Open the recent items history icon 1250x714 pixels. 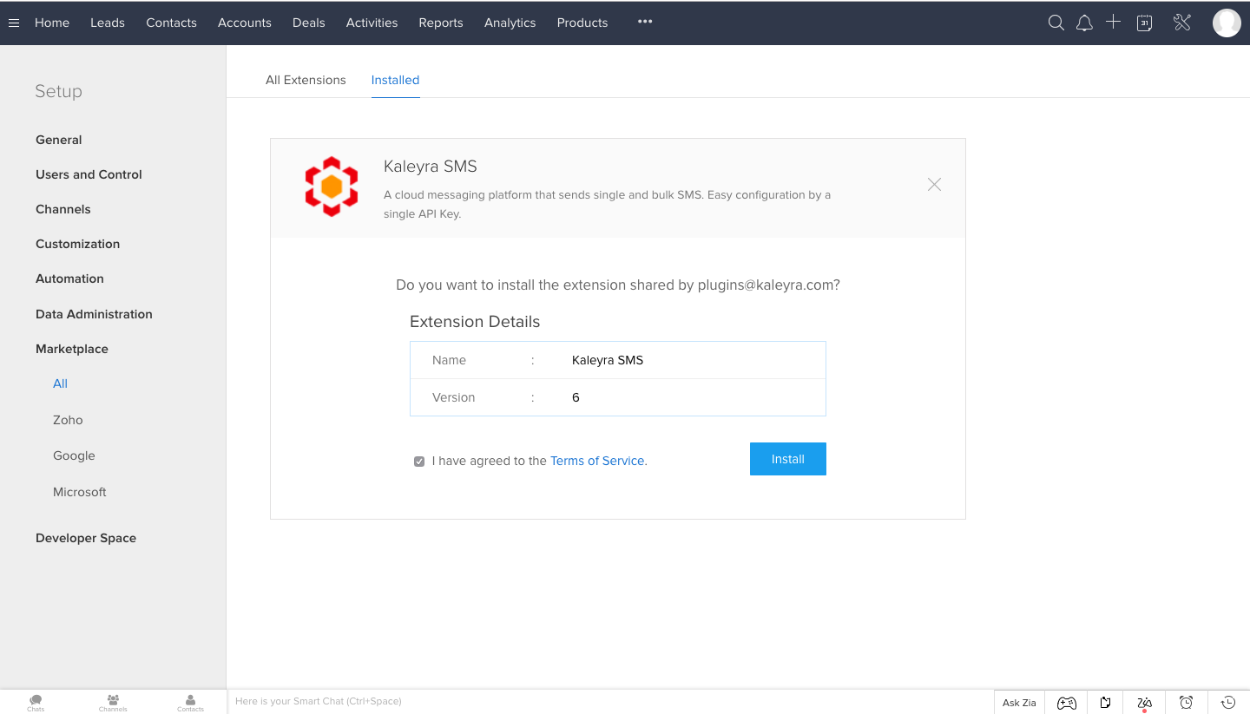[x=1228, y=703]
